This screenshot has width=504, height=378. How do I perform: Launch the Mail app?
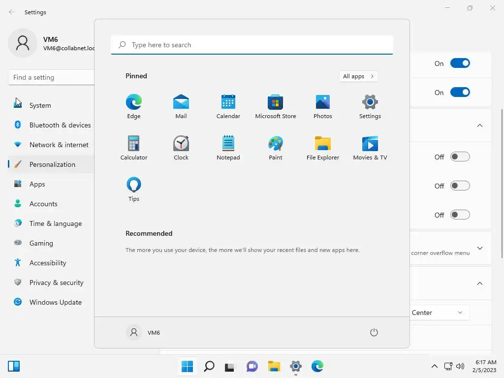181,106
